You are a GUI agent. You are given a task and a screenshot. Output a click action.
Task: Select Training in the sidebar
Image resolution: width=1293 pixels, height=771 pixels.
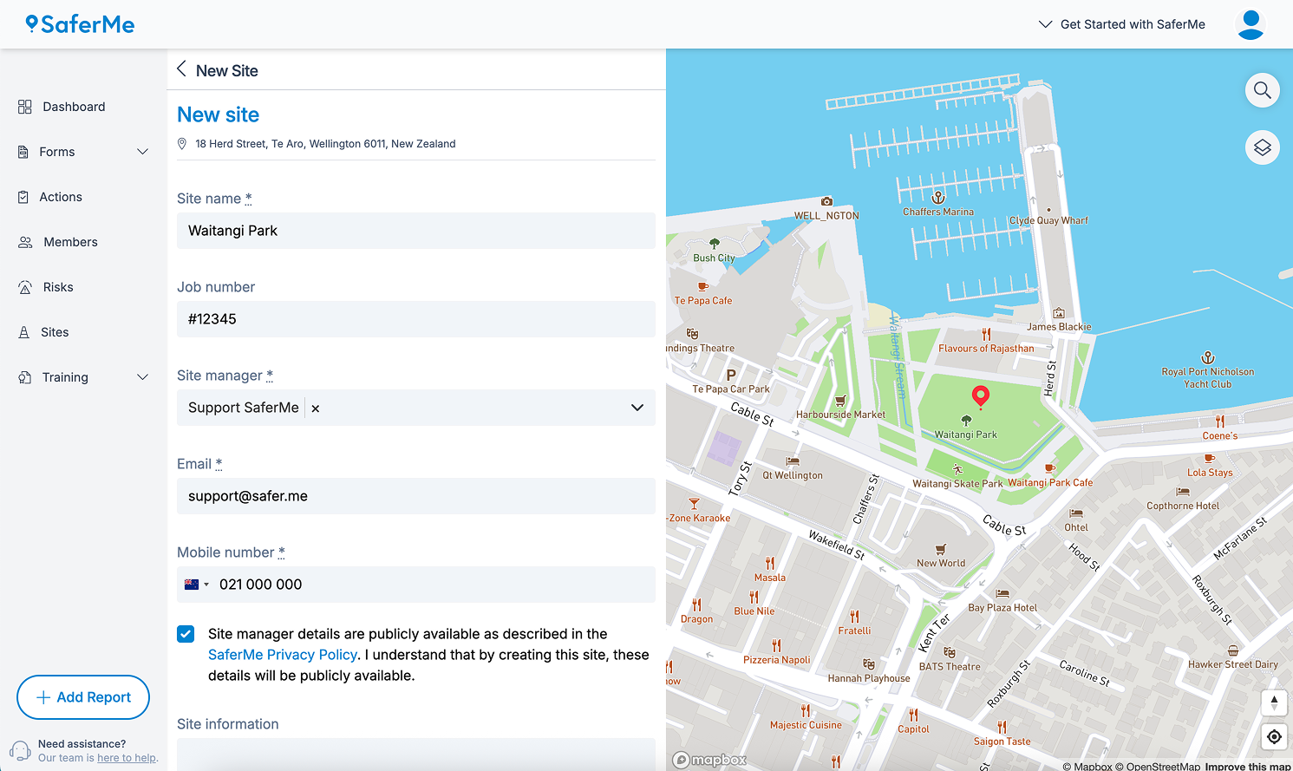pos(66,377)
